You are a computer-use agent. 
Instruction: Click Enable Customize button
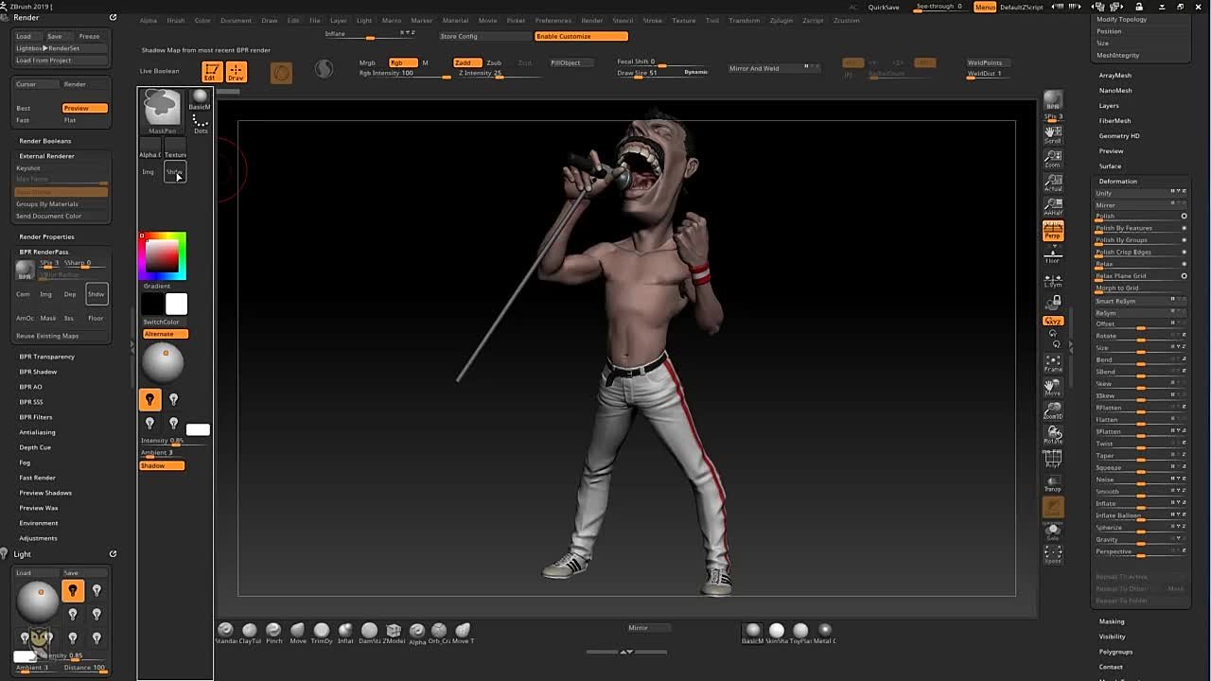point(581,36)
